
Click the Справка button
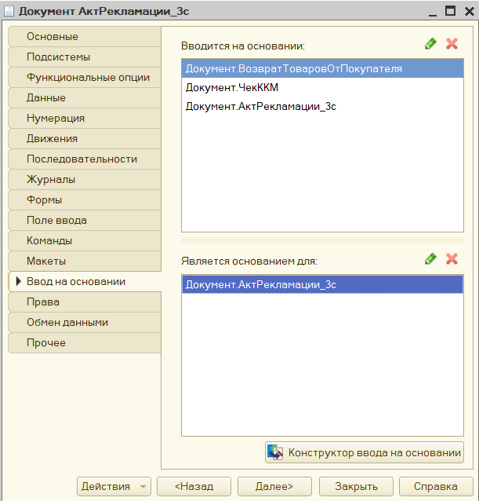pyautogui.click(x=436, y=487)
